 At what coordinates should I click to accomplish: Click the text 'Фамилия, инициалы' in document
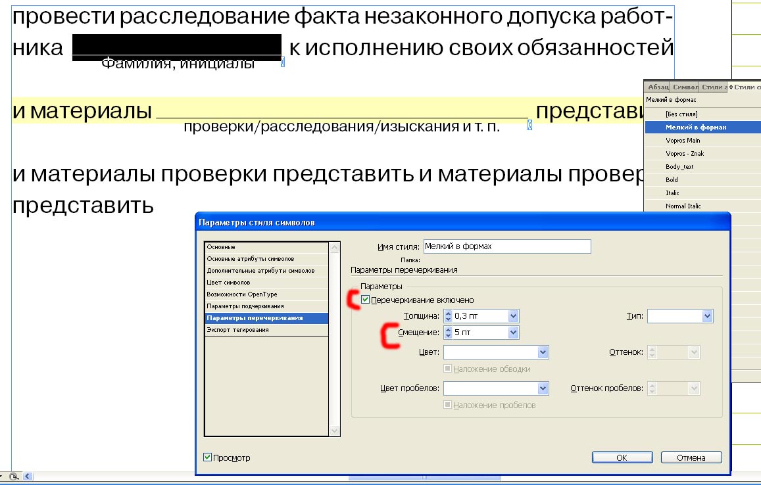(178, 63)
